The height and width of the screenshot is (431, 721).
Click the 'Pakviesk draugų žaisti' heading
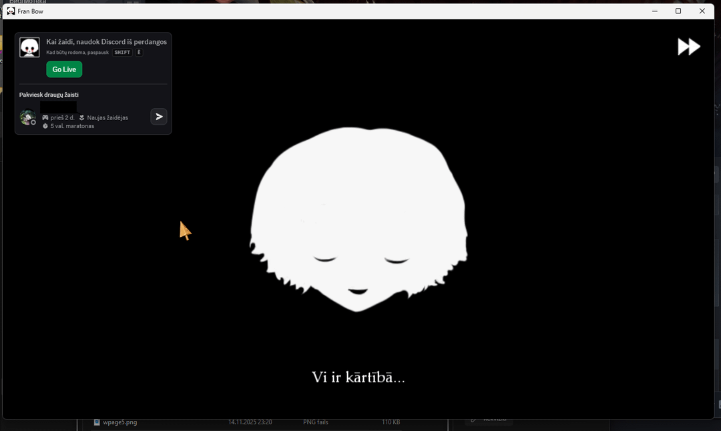click(x=49, y=95)
